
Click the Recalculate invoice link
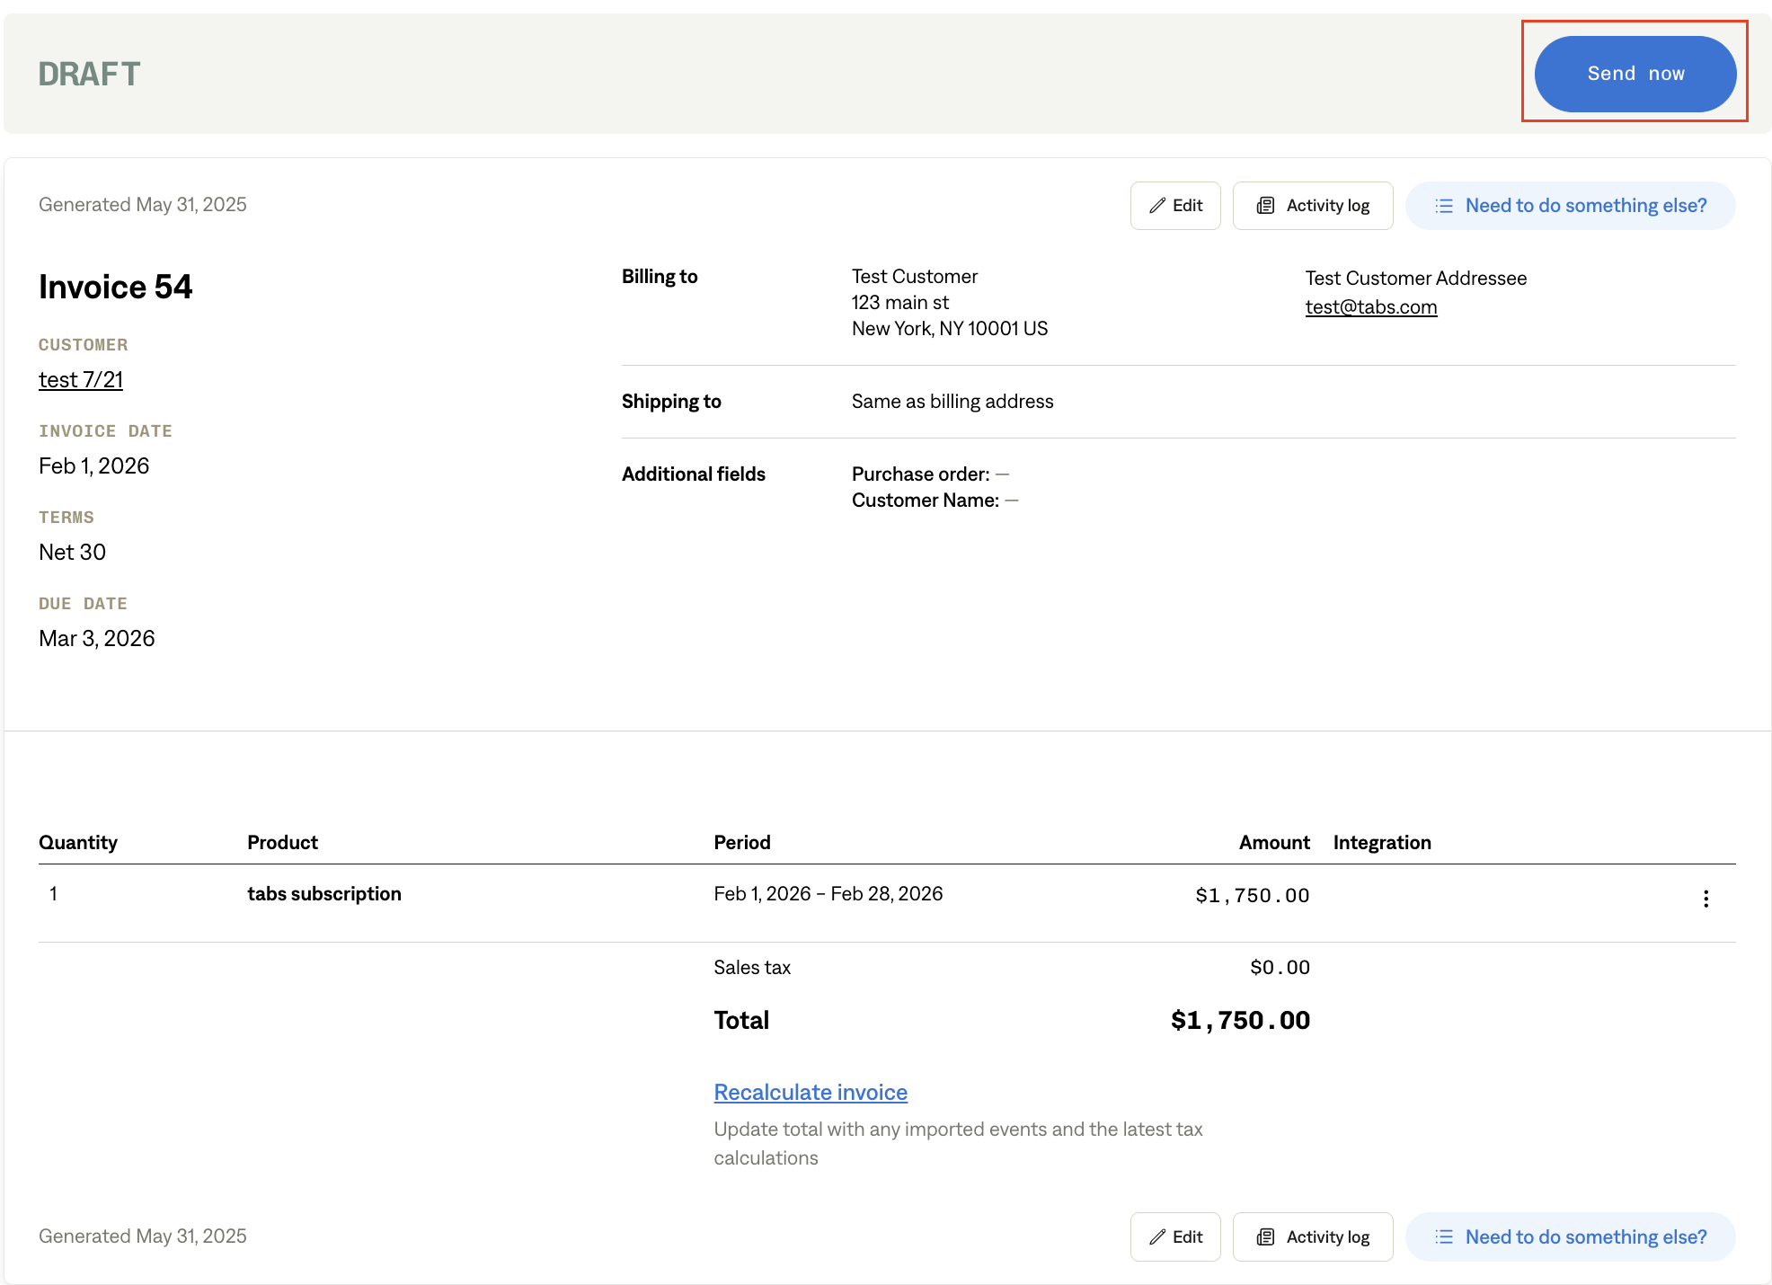[811, 1093]
